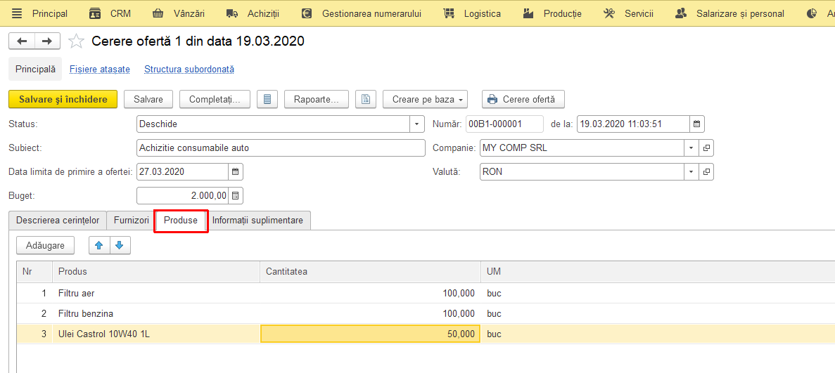The height and width of the screenshot is (373, 835).
Task: Open calendar for offer deadline date
Action: coord(236,172)
